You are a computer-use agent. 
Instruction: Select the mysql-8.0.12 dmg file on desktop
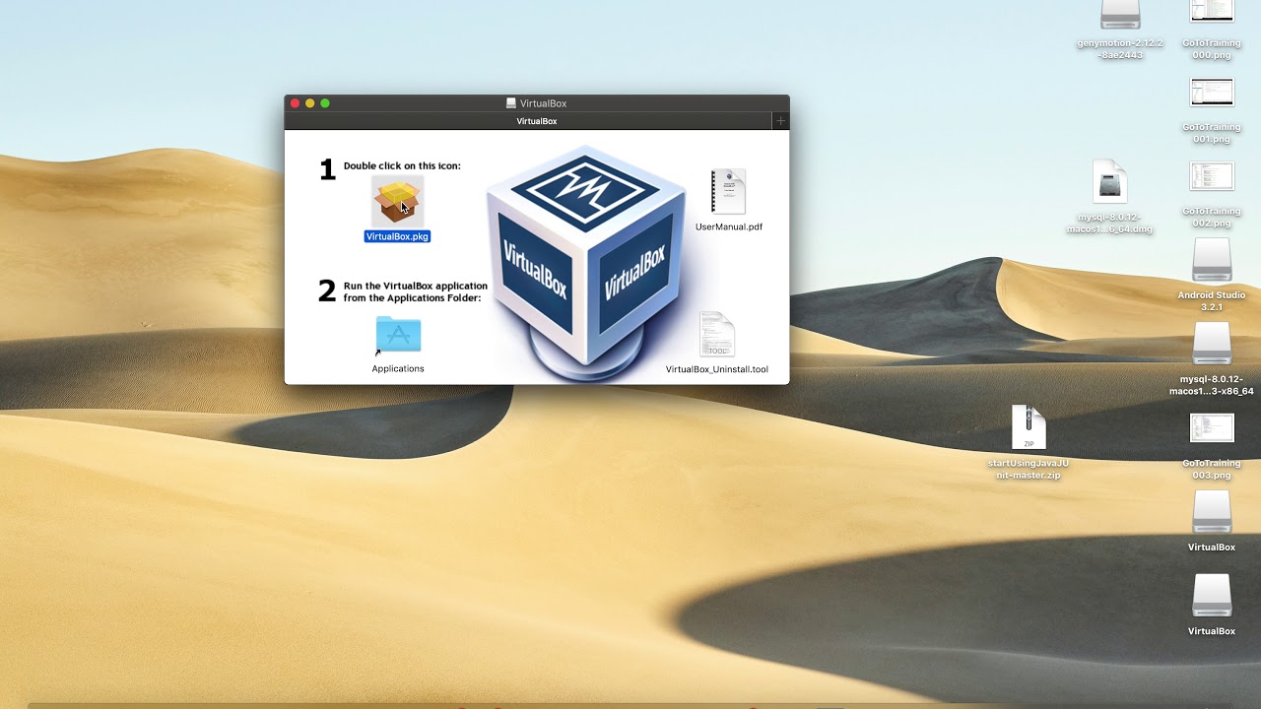pos(1110,182)
